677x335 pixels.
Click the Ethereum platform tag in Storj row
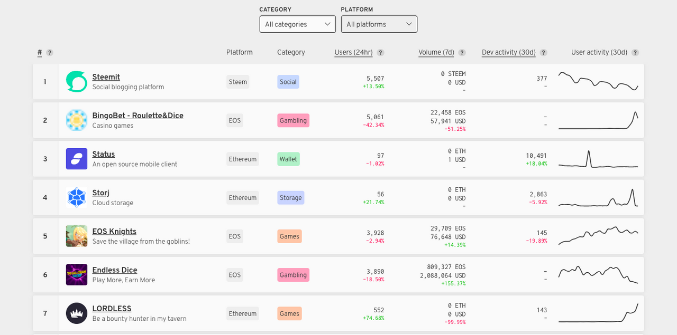pyautogui.click(x=243, y=198)
